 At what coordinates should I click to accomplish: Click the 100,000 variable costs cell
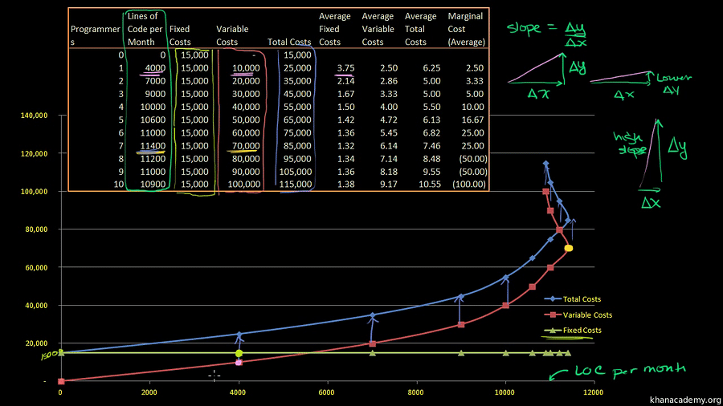pos(244,184)
